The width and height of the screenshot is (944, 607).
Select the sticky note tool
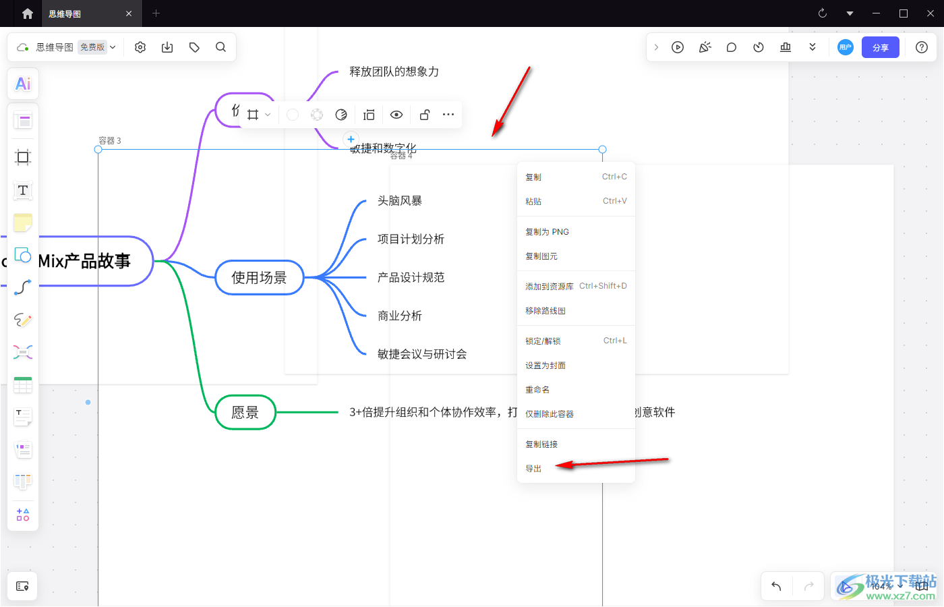(x=23, y=223)
